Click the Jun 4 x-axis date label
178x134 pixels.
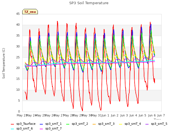click(x=133, y=115)
